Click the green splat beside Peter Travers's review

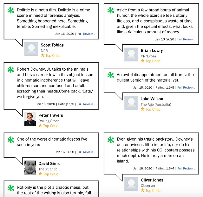pos(11,70)
